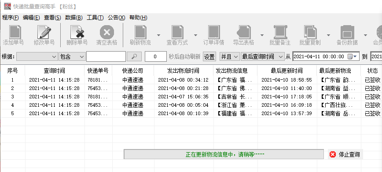The height and width of the screenshot is (172, 382).
Task: Click the 【福建省 福... logistics cell
Action: point(235,113)
